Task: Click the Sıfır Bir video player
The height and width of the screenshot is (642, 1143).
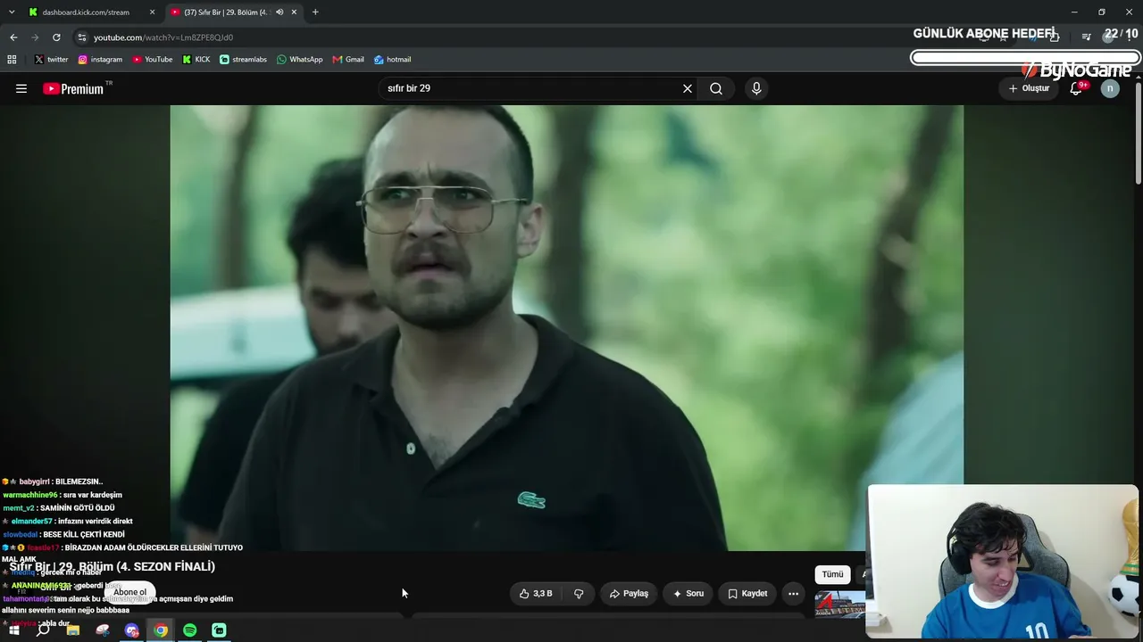Action: [x=567, y=328]
